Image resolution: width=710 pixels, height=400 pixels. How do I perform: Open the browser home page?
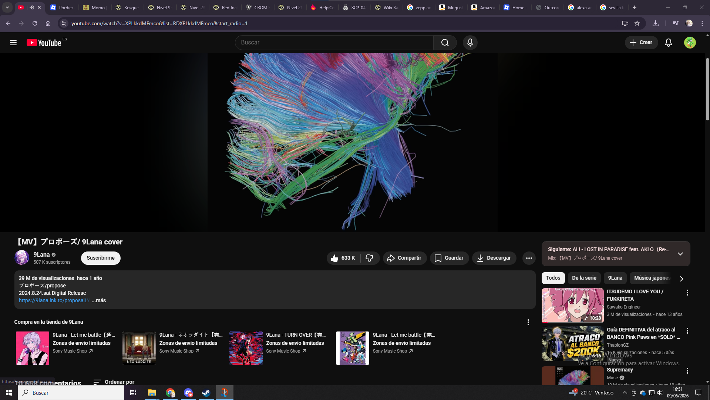(x=48, y=23)
